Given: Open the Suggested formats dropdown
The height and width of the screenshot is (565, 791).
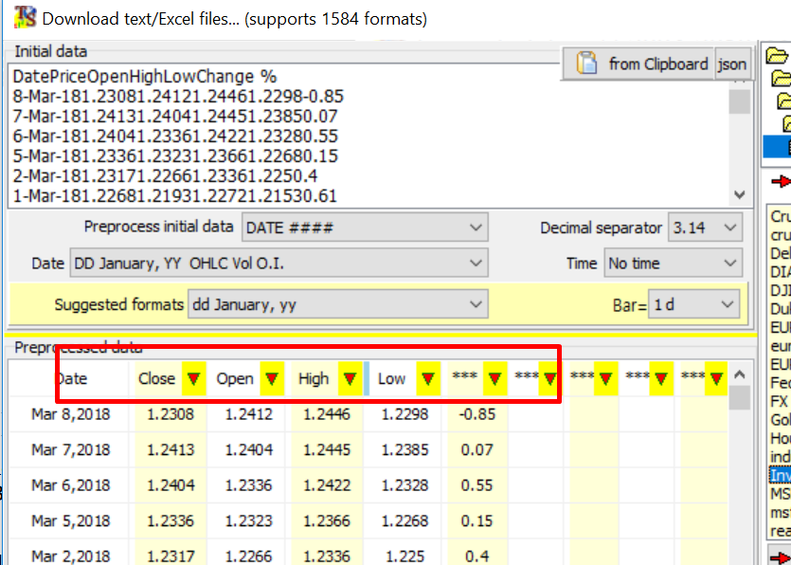Looking at the screenshot, I should coord(337,304).
